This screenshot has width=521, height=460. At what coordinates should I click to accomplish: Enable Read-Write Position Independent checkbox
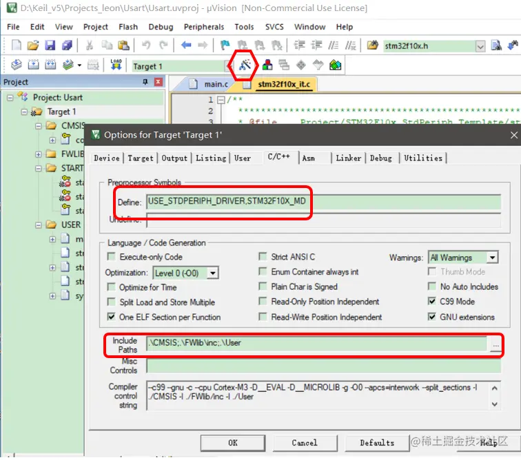tap(263, 317)
